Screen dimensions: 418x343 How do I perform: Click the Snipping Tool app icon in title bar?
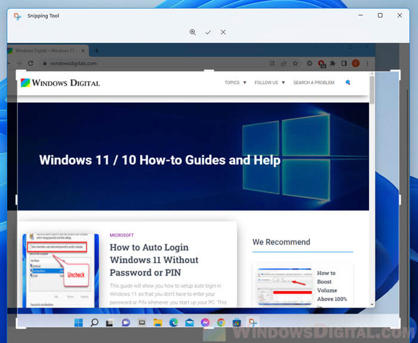[x=17, y=16]
